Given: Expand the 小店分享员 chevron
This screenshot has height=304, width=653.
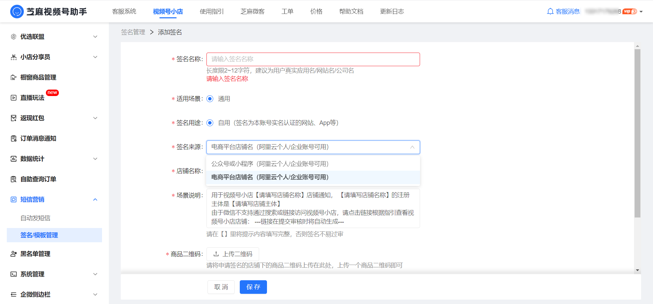Looking at the screenshot, I should (x=95, y=57).
